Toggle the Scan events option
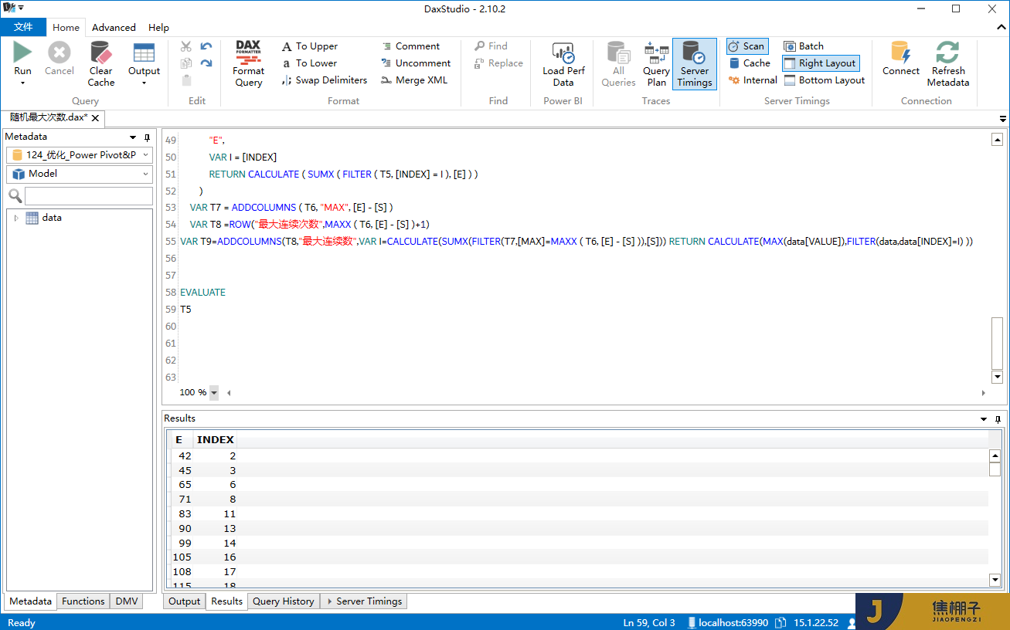 click(746, 46)
